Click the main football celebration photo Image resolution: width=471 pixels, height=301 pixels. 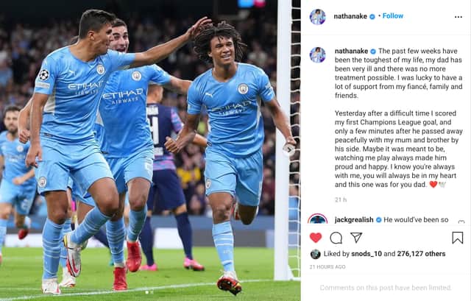150,150
